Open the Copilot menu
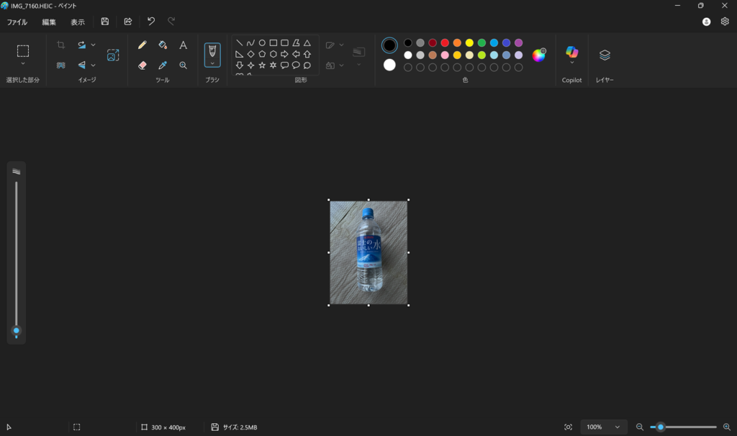Image resolution: width=737 pixels, height=436 pixels. coord(571,55)
